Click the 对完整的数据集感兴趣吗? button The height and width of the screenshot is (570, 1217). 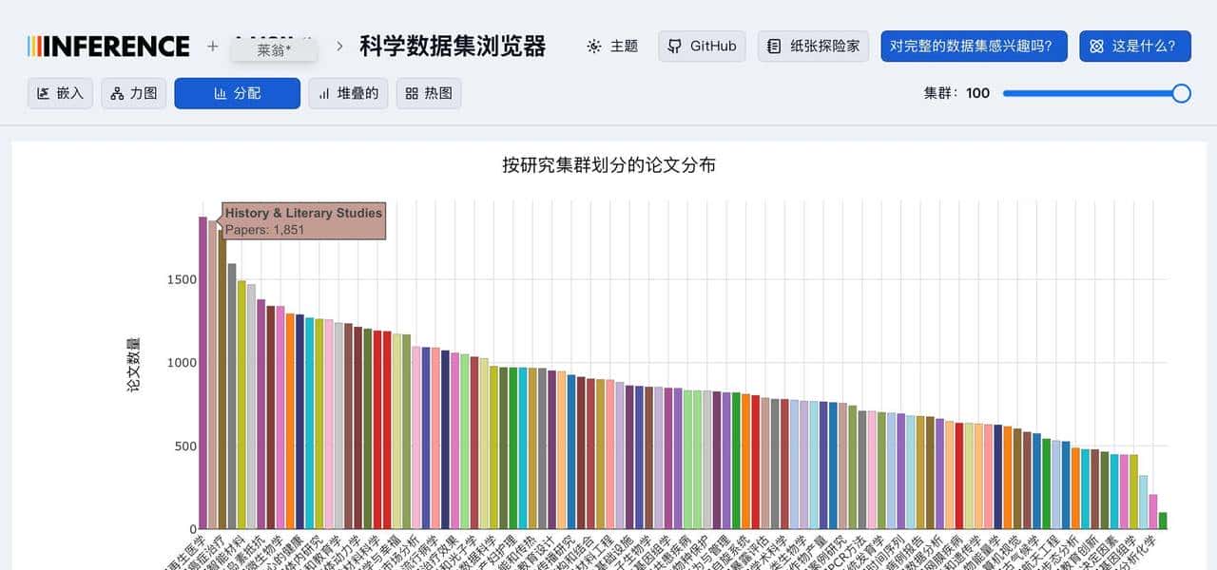[x=974, y=45]
